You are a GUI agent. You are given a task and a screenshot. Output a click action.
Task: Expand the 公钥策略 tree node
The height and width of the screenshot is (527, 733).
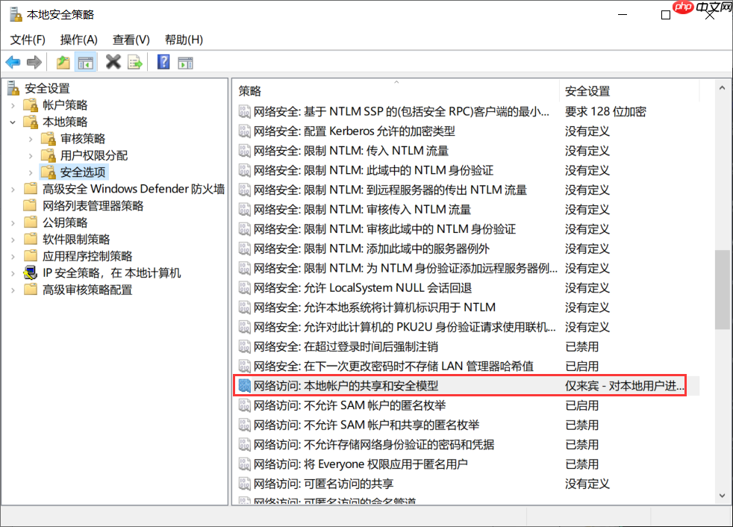tap(12, 222)
